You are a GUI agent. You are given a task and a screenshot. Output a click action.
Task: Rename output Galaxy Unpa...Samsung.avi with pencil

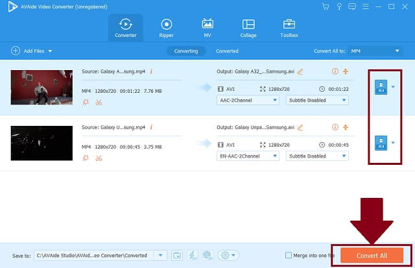(300, 127)
